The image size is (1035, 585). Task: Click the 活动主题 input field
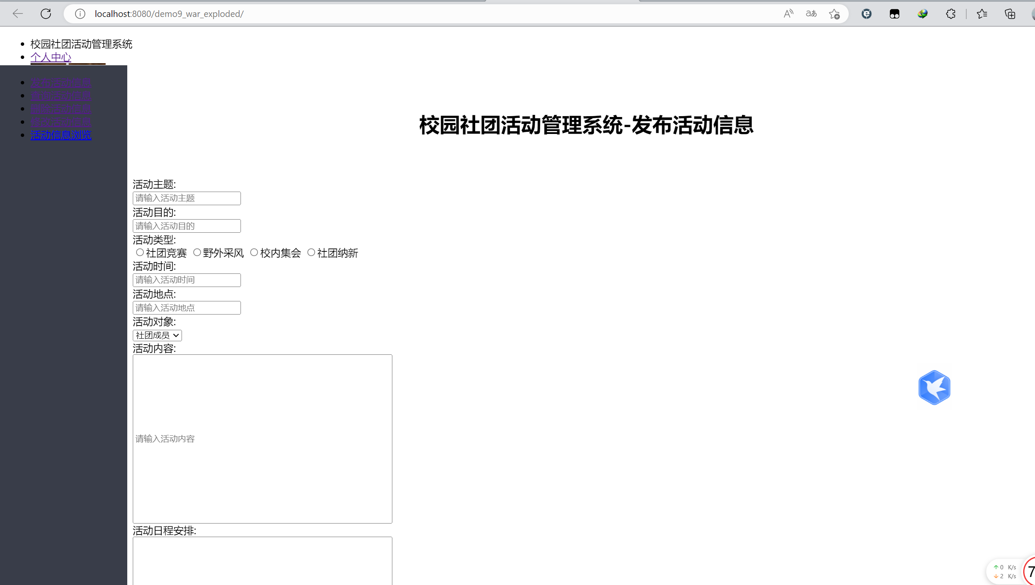tap(187, 198)
